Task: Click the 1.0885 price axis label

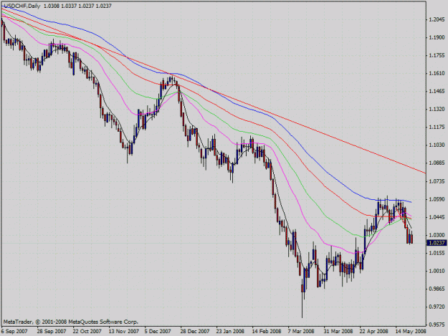Action: (437, 163)
